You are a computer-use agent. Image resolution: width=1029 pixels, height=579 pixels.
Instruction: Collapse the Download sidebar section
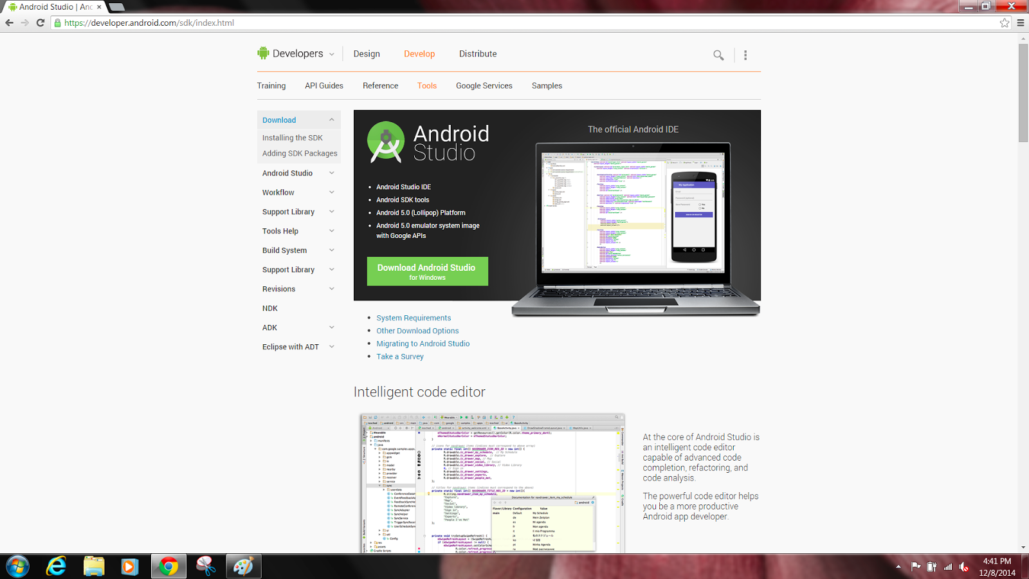(x=332, y=120)
